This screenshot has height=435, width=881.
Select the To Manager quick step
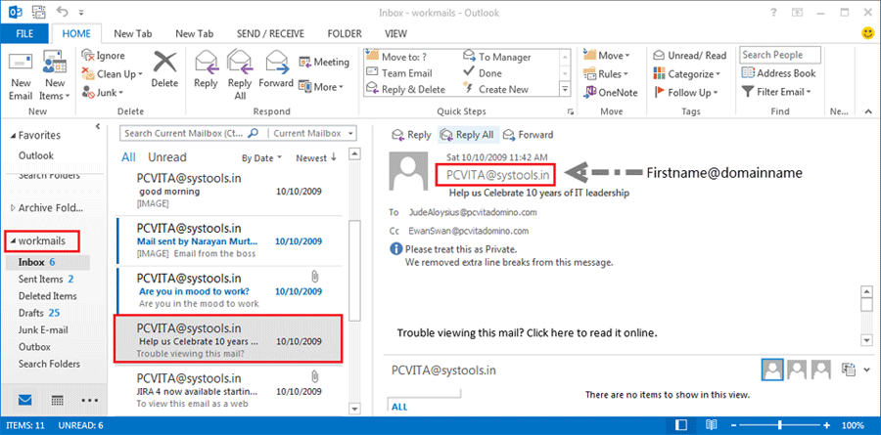(497, 57)
